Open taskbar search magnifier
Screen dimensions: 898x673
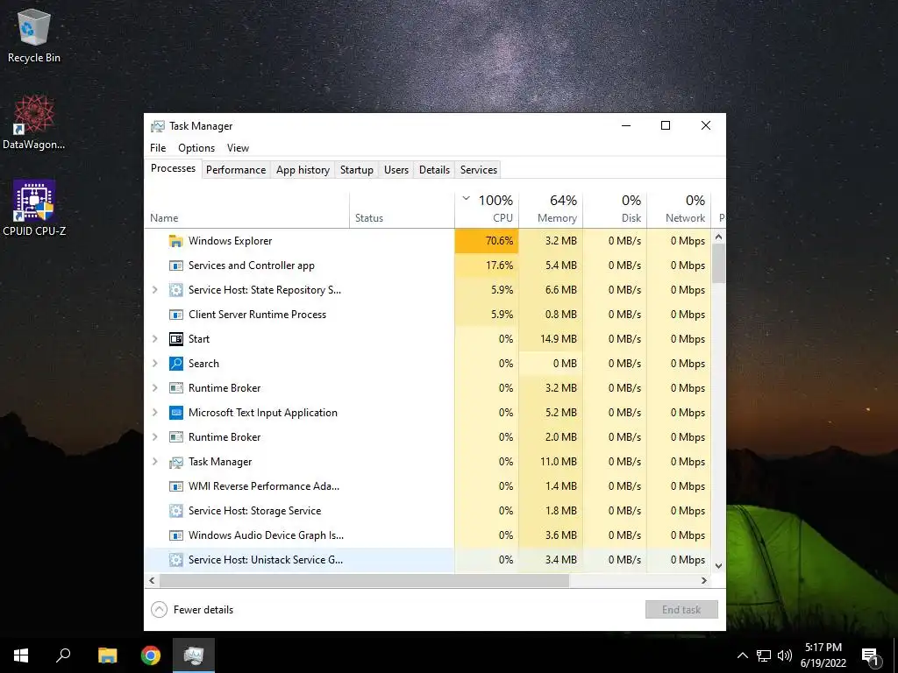click(x=63, y=655)
